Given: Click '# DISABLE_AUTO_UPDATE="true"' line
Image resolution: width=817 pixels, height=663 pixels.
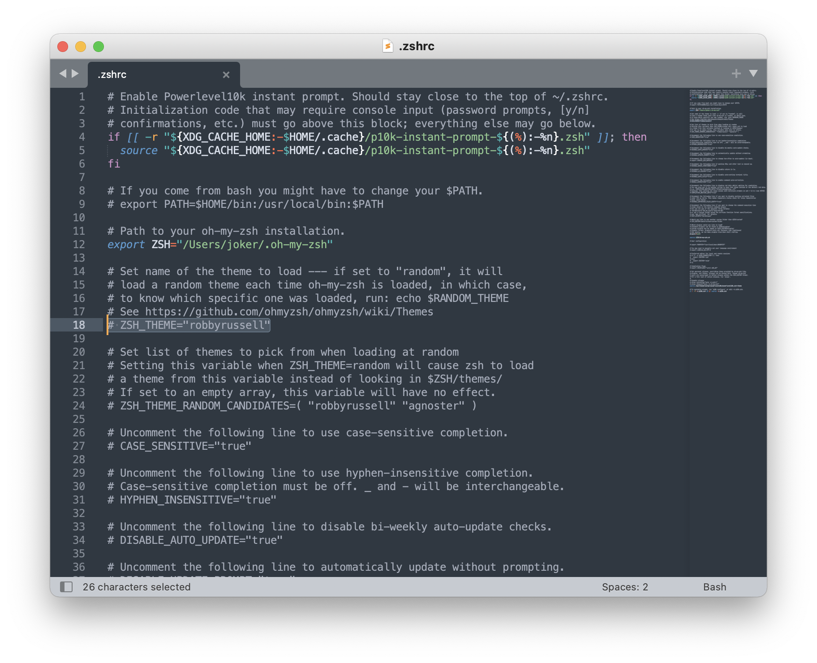Looking at the screenshot, I should click(x=195, y=540).
